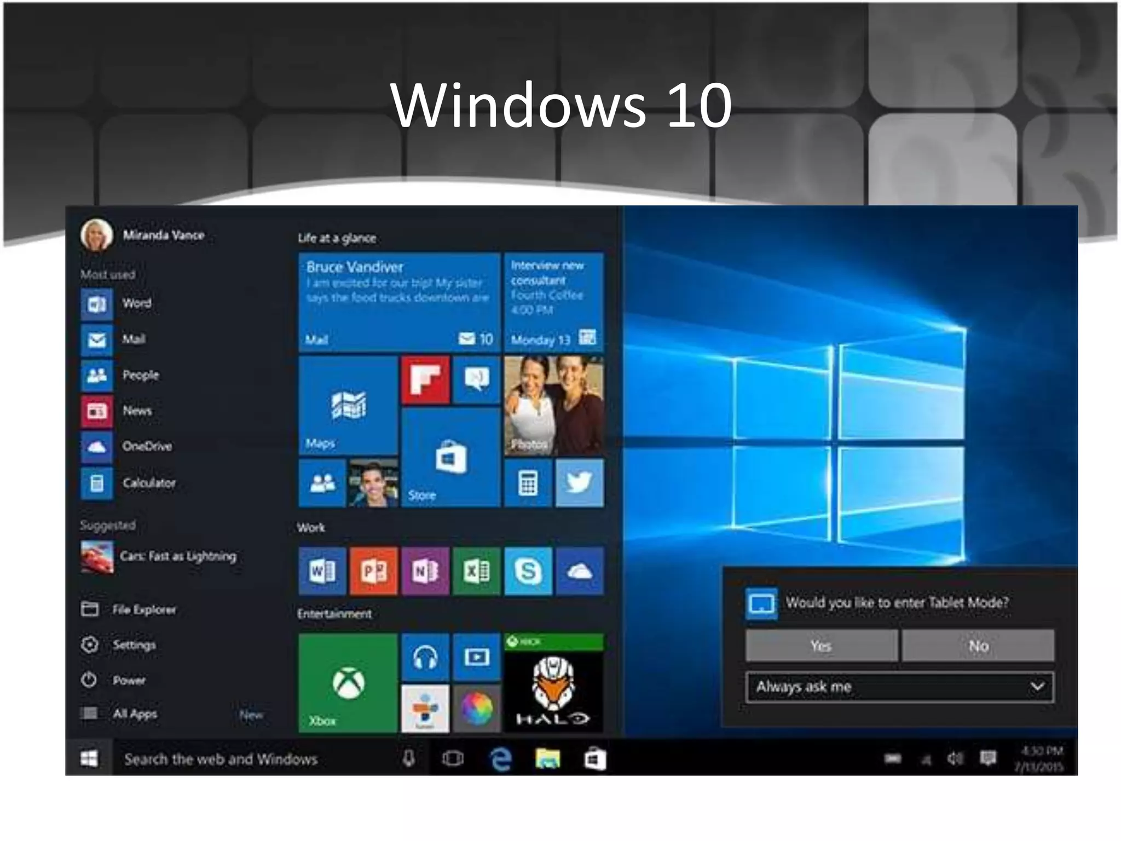The width and height of the screenshot is (1121, 841).
Task: Open the Movies & TV tile
Action: [477, 657]
